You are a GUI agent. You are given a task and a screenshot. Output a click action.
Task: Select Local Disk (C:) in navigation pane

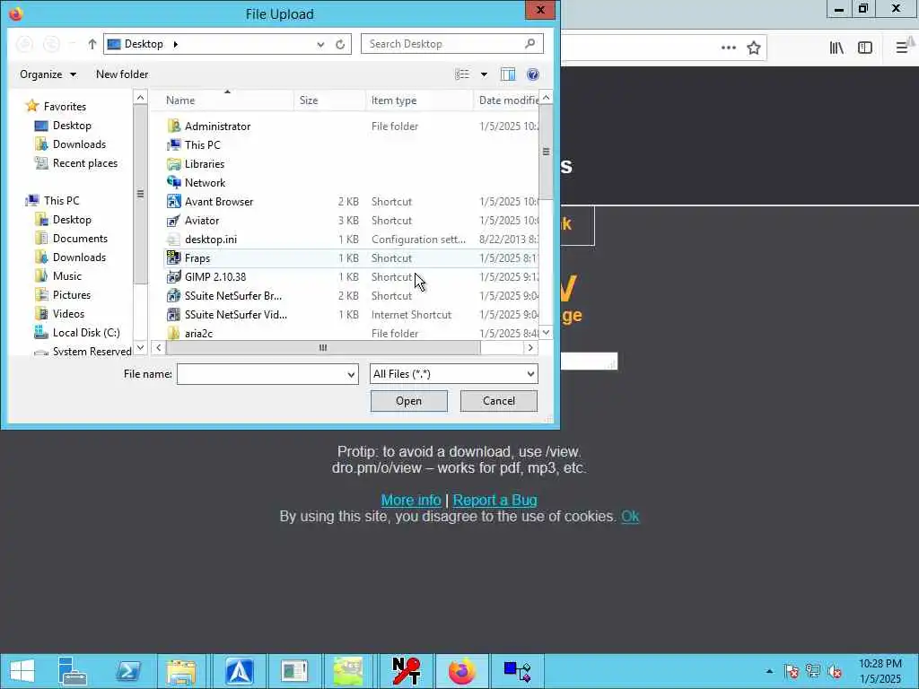pyautogui.click(x=77, y=332)
